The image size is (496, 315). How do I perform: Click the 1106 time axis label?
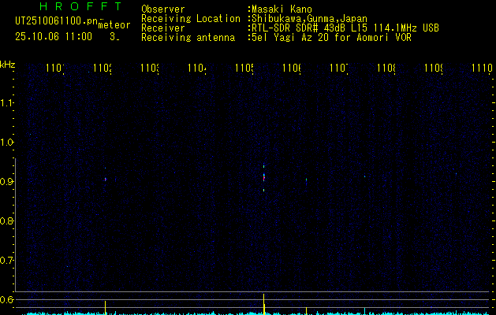click(292, 68)
